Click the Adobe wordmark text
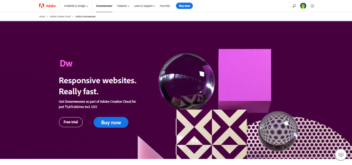This screenshot has height=165, width=352. coord(51,6)
